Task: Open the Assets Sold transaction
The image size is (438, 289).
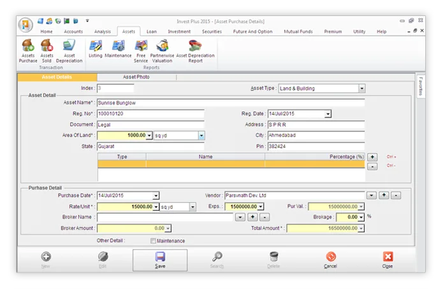Action: pyautogui.click(x=47, y=51)
